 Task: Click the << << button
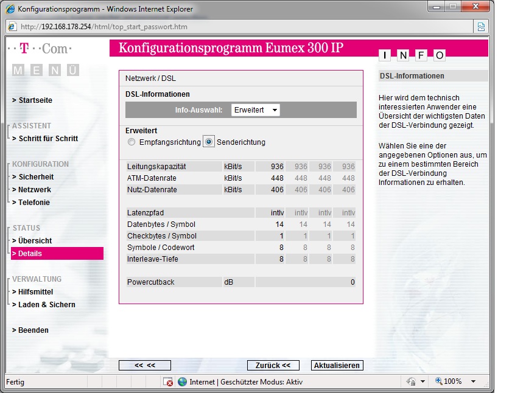coord(145,366)
